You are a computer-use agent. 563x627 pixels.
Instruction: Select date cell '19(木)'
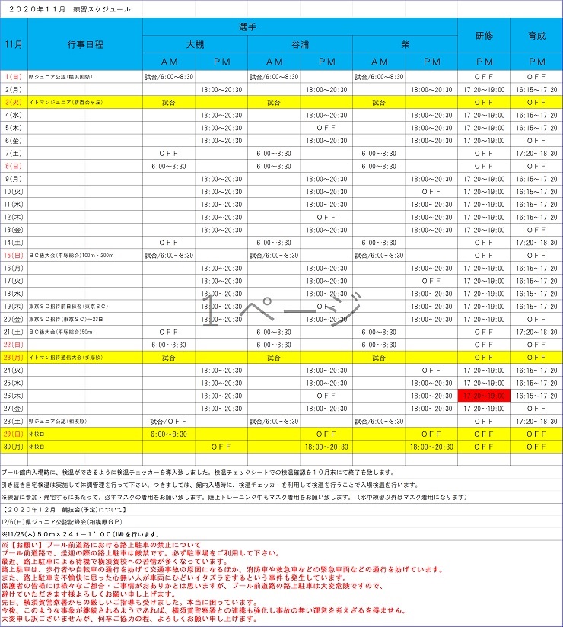tap(14, 307)
